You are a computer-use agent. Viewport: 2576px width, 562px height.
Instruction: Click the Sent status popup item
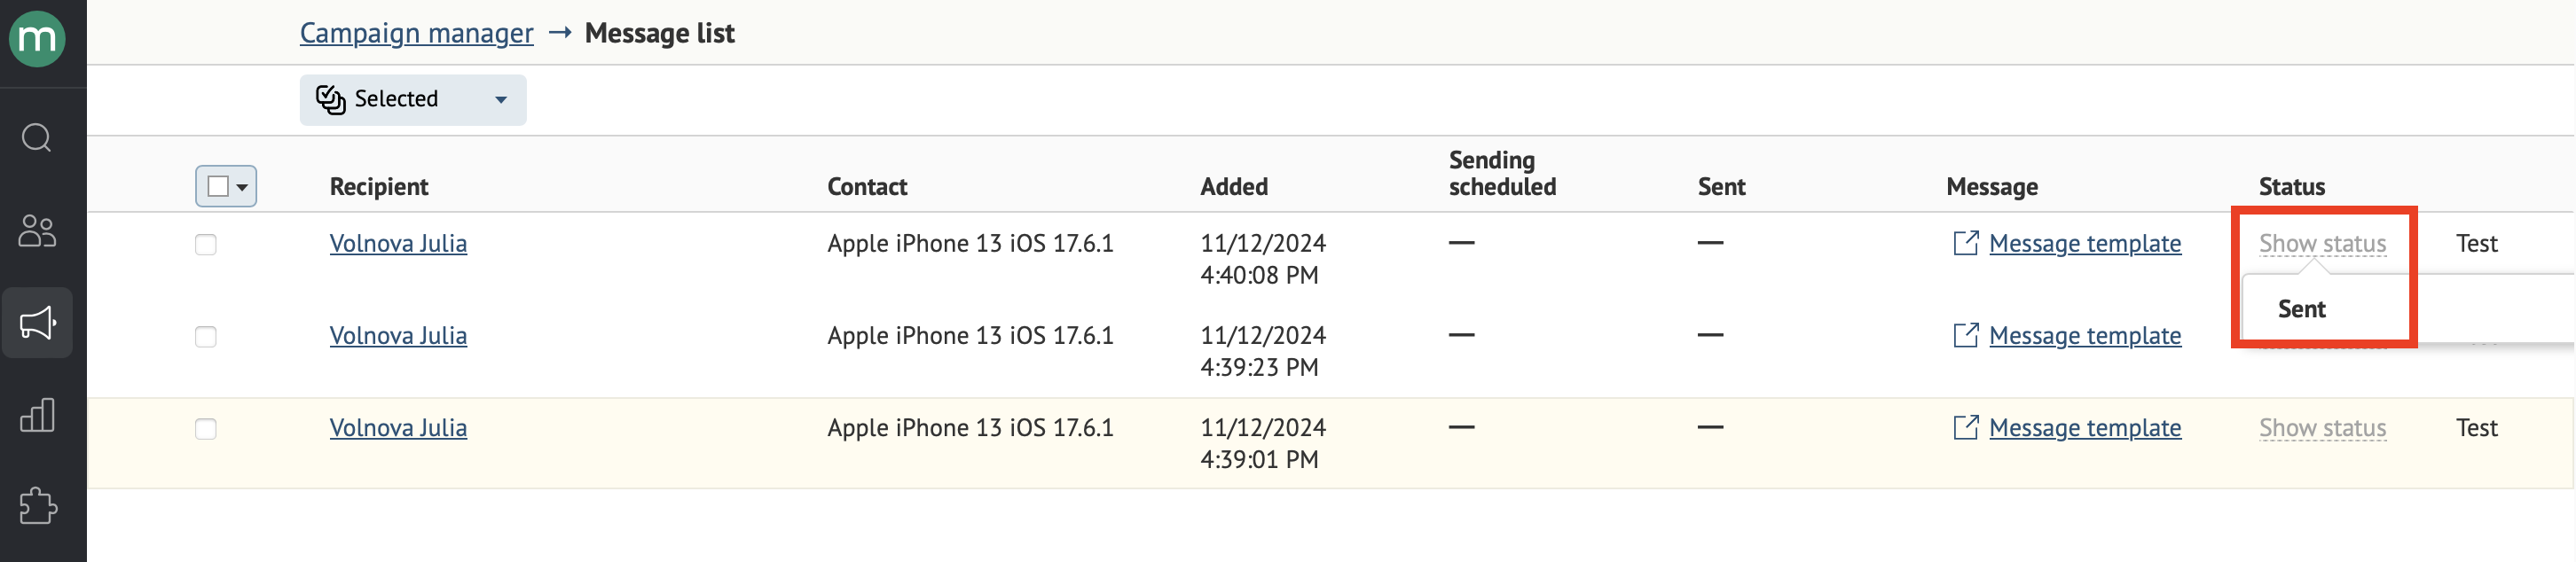(x=2302, y=309)
